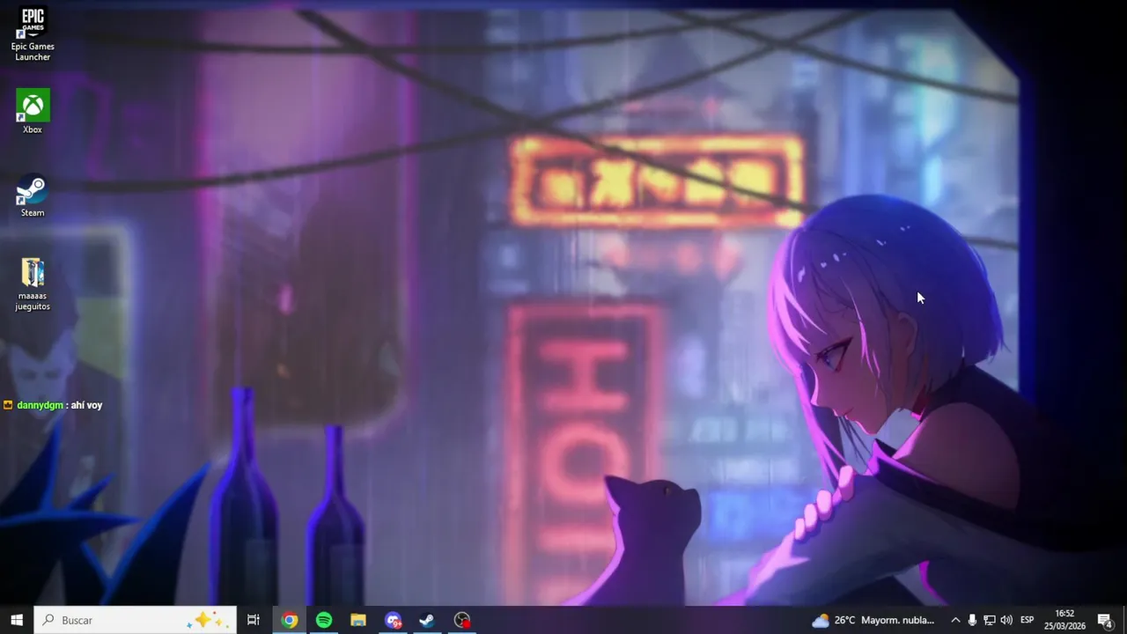The image size is (1127, 634).
Task: Open the weather widget showing 26°C
Action: click(x=873, y=620)
